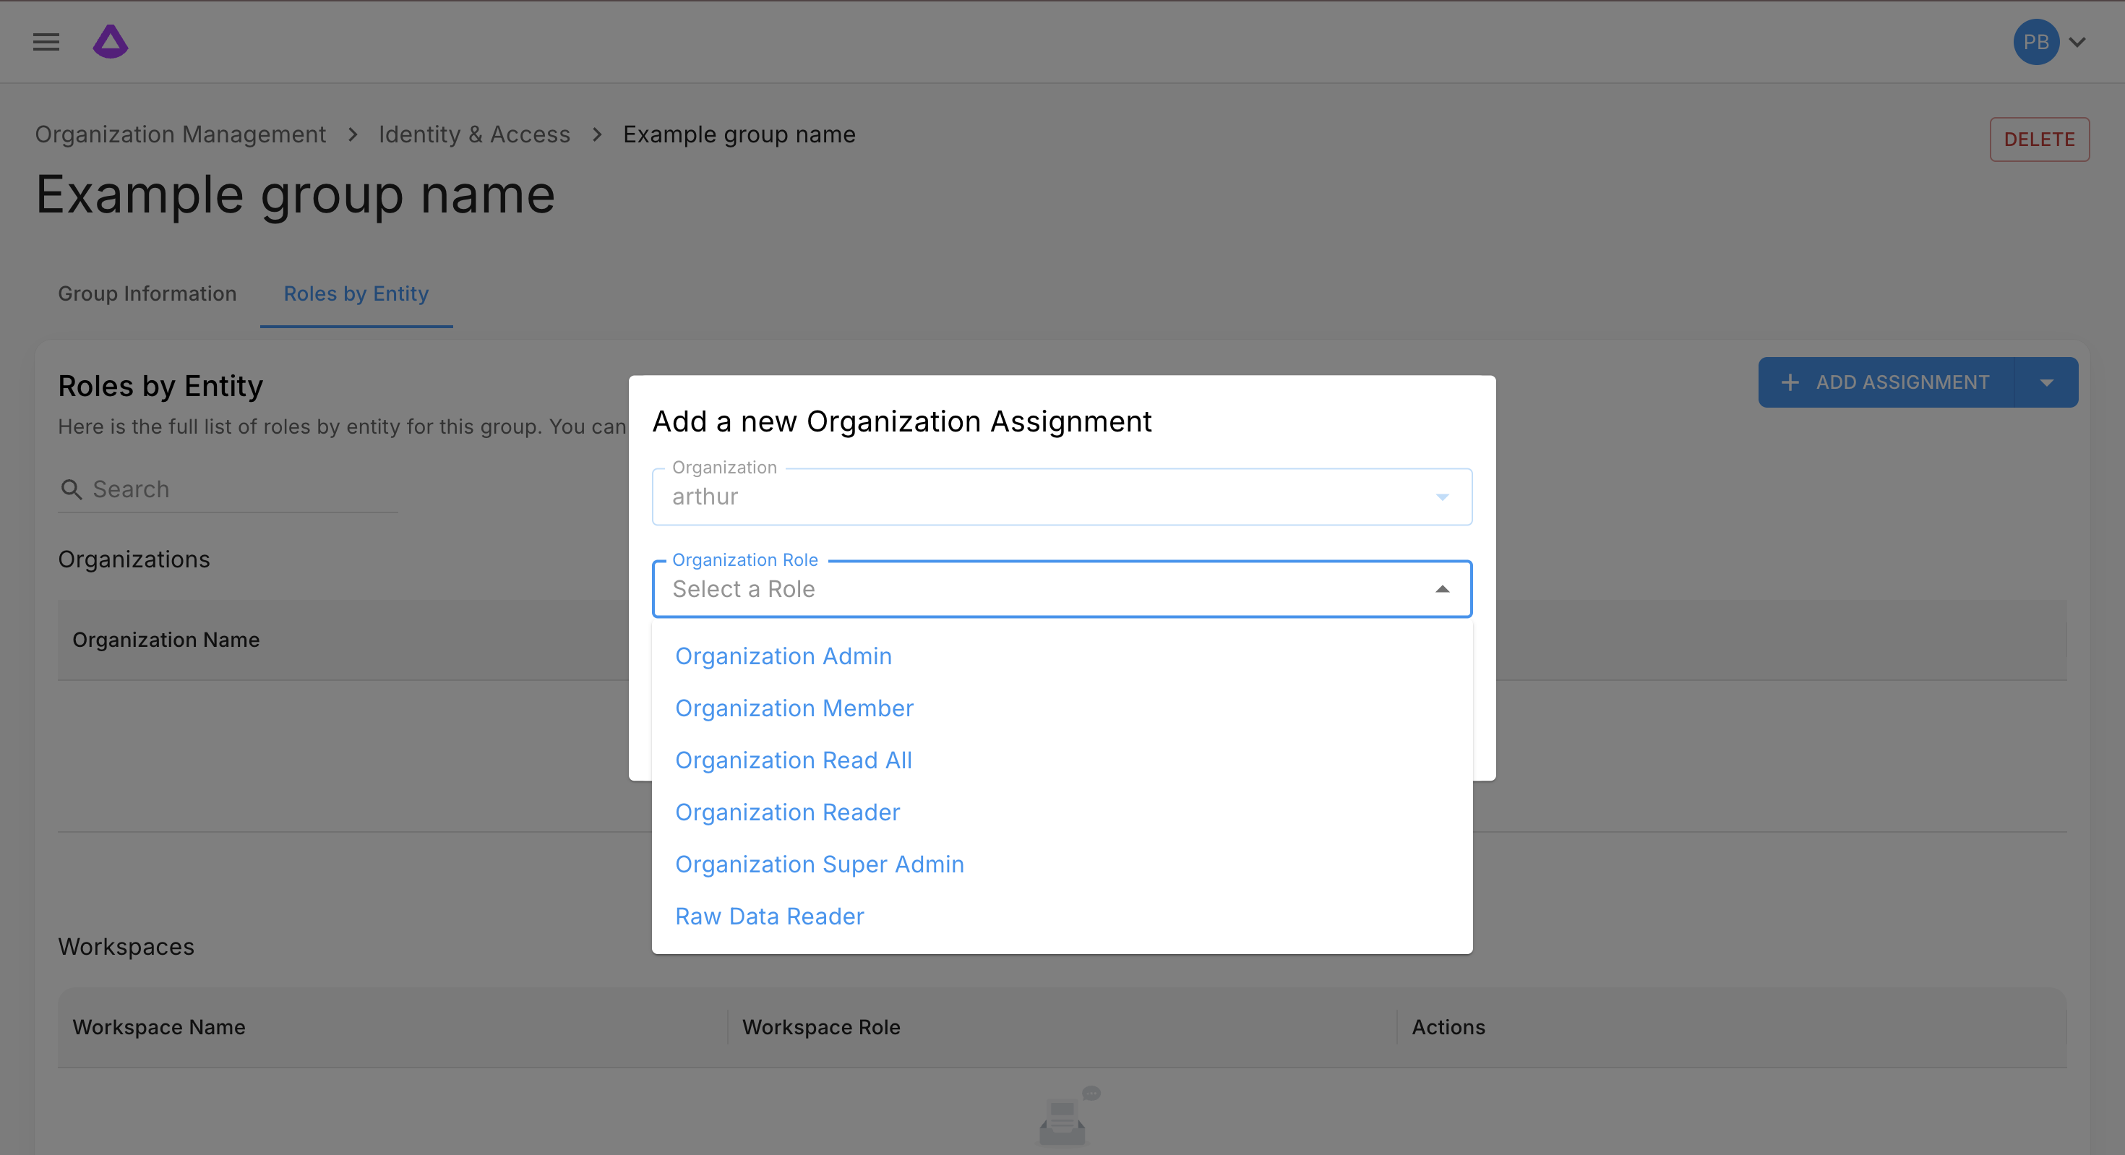This screenshot has width=2125, height=1155.
Task: Open the hamburger navigation menu
Action: click(46, 42)
